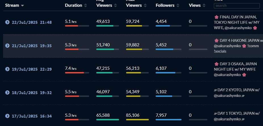Toggle sort arrows next to Max Viewers

point(145,5)
